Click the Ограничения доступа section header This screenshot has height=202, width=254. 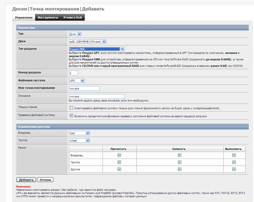(x=132, y=126)
